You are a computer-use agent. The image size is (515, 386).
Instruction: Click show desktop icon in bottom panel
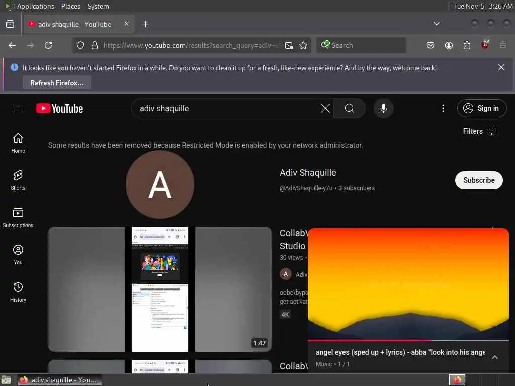click(x=6, y=380)
